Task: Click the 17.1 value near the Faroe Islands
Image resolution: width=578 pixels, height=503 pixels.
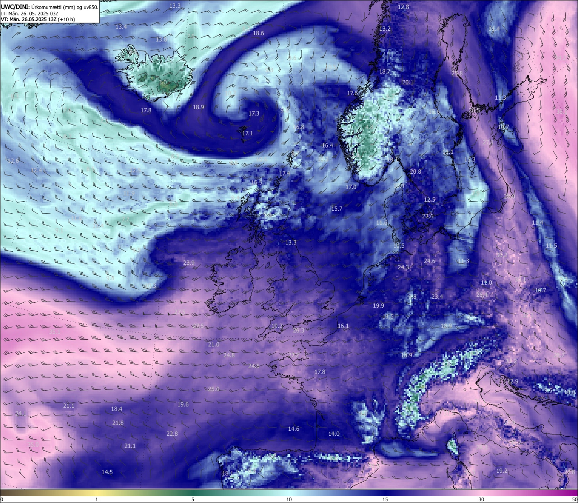Action: point(247,134)
